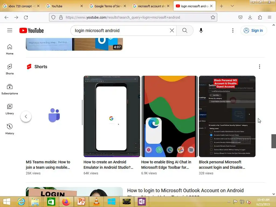Click title 'Block personal Microsoft account login'
The height and width of the screenshot is (207, 276).
(x=222, y=165)
